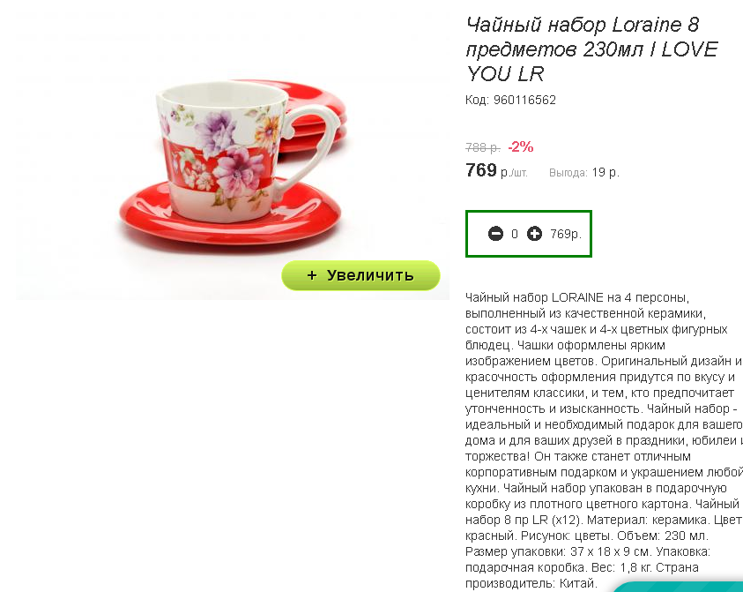Click the crossed-out old price 788 р.

(x=483, y=148)
